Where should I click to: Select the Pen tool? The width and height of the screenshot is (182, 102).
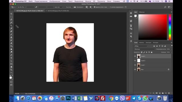11,55
